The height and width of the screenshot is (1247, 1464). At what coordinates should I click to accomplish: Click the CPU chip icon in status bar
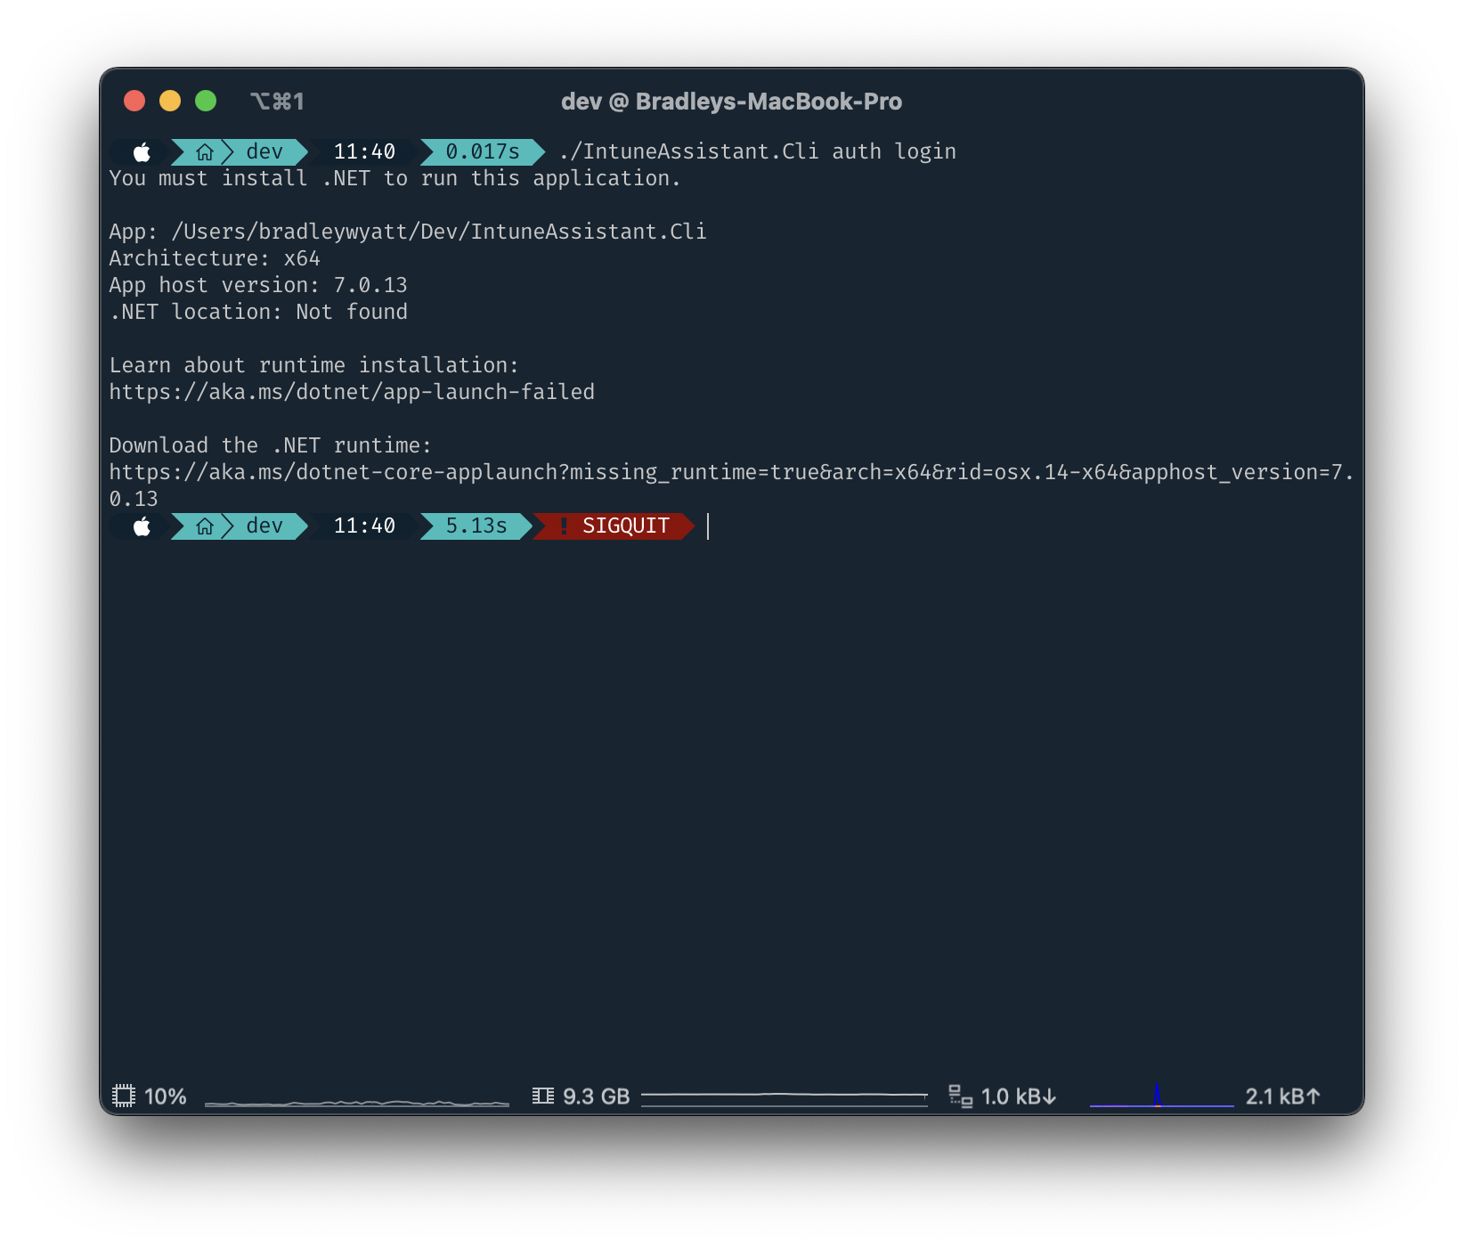(x=124, y=1096)
